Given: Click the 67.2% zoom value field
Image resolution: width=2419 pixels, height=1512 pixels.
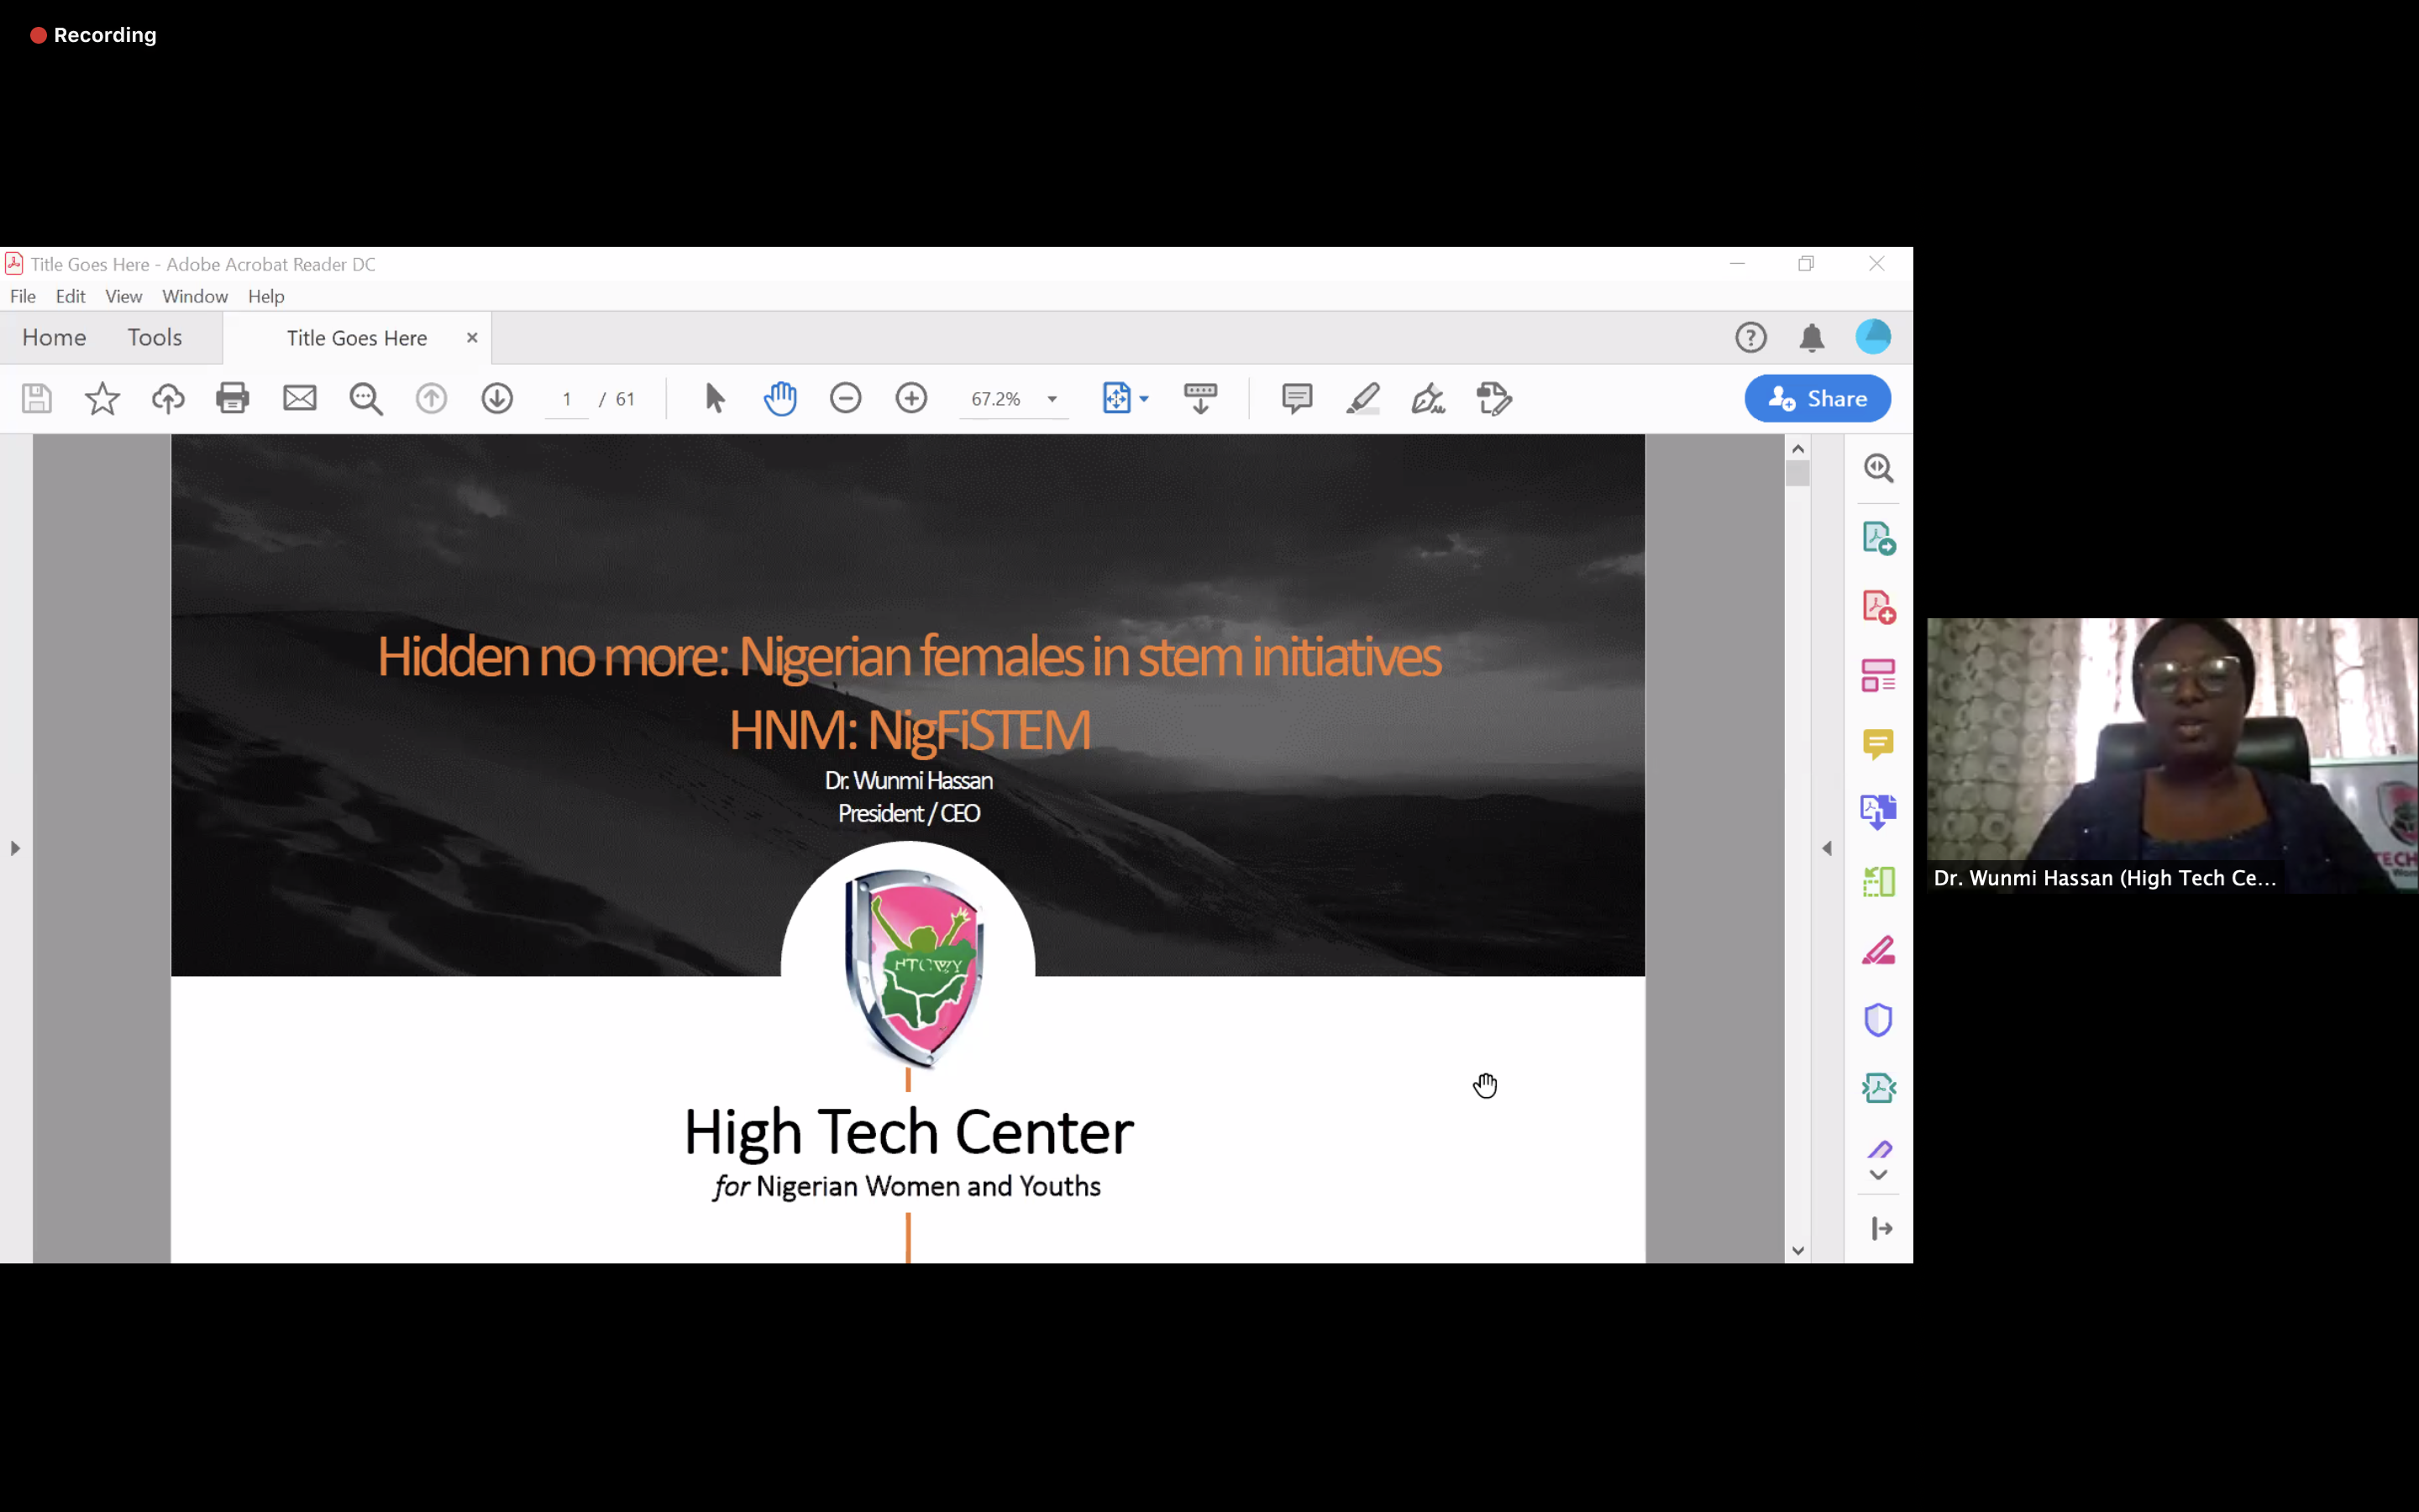Looking at the screenshot, I should [x=997, y=399].
